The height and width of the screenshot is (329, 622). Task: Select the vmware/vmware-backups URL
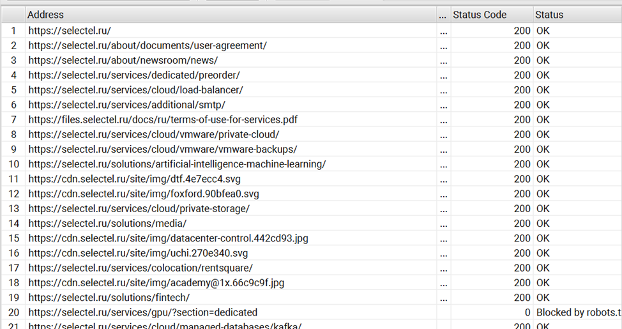[x=163, y=149]
